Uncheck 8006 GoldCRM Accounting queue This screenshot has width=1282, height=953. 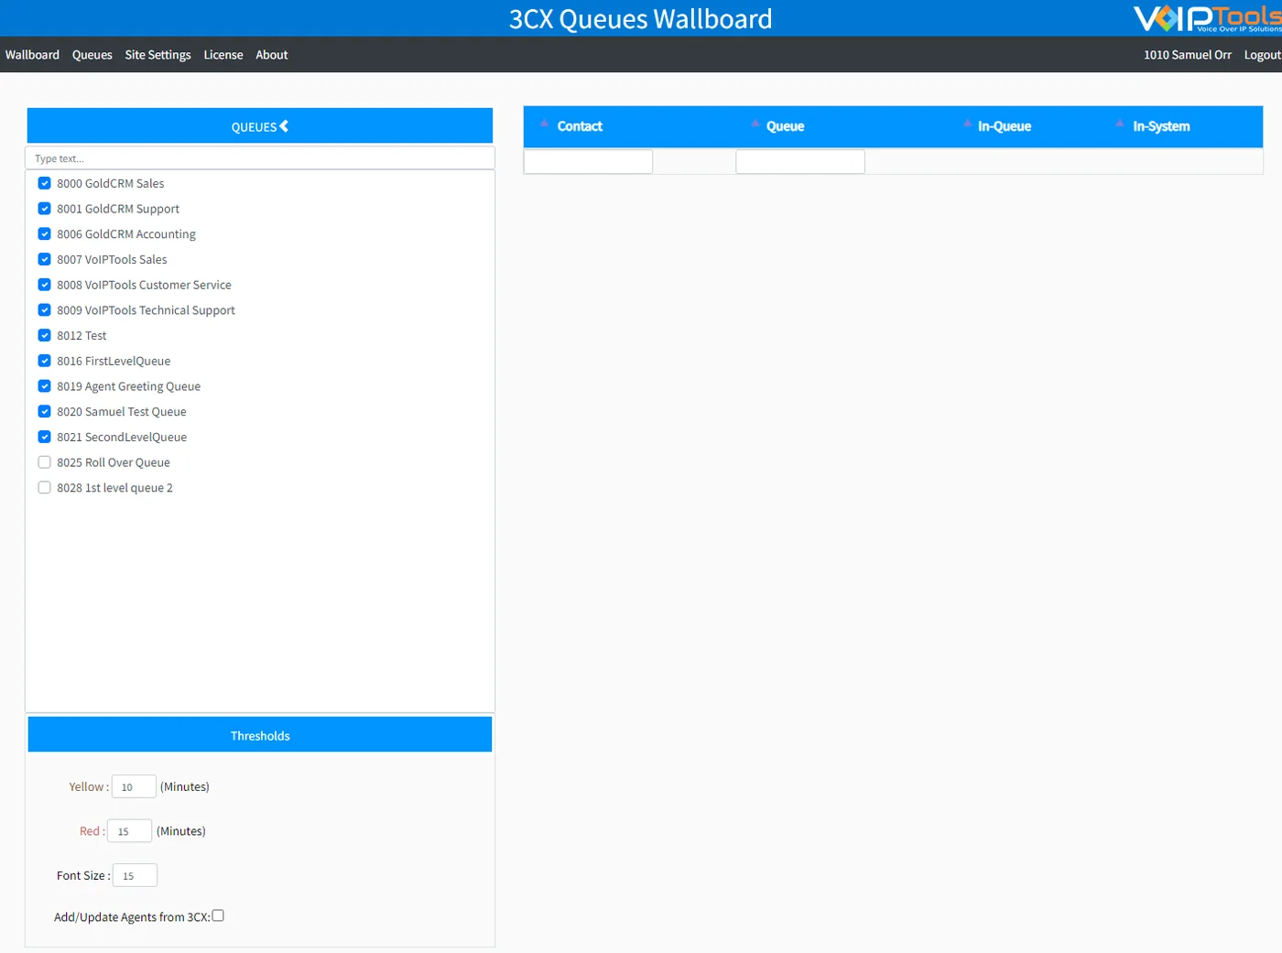pyautogui.click(x=44, y=233)
